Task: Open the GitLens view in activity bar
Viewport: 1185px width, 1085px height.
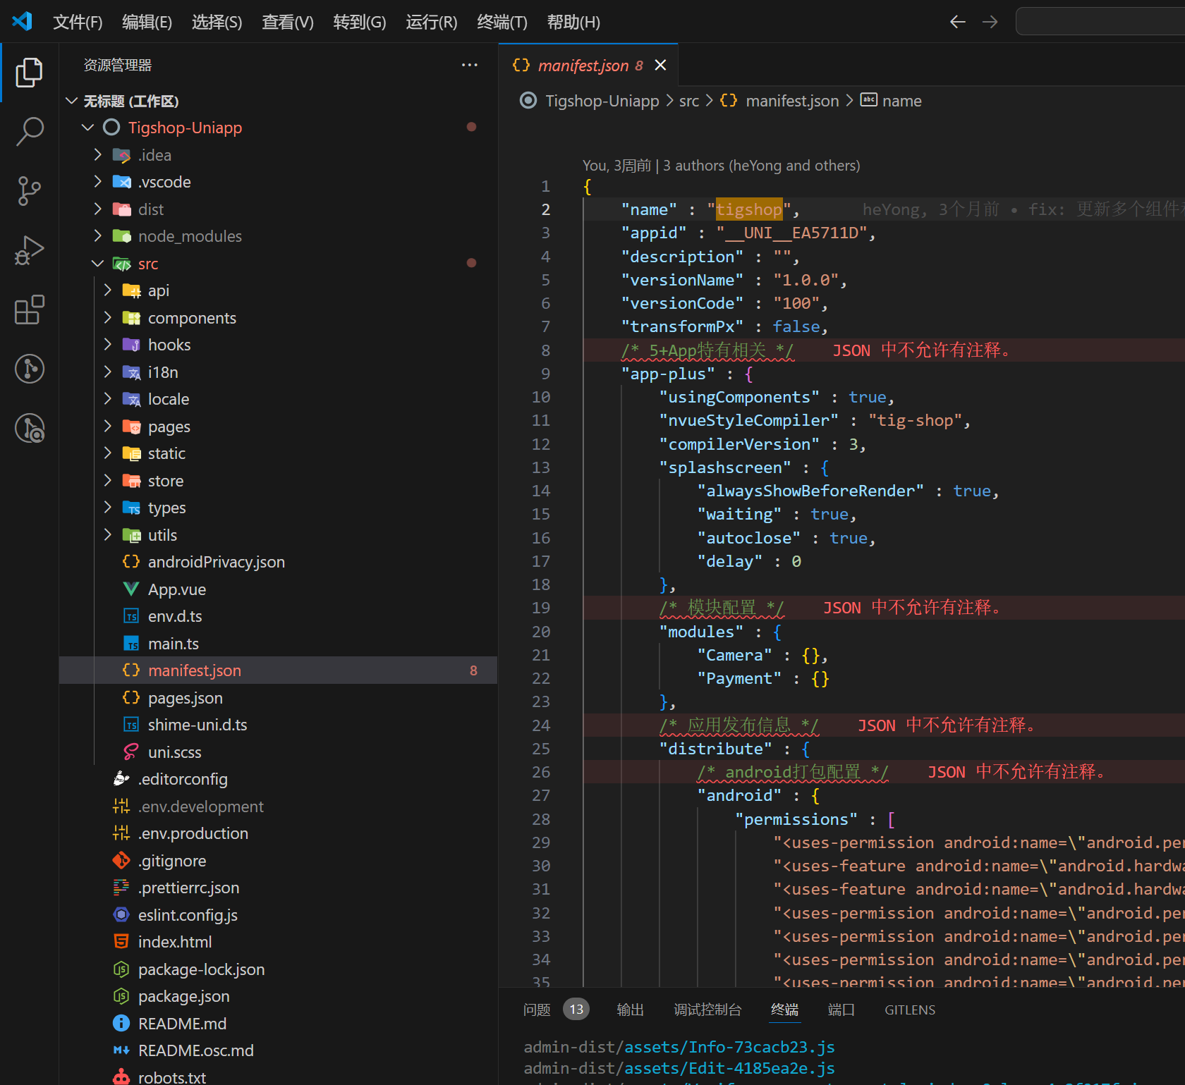Action: pos(29,369)
